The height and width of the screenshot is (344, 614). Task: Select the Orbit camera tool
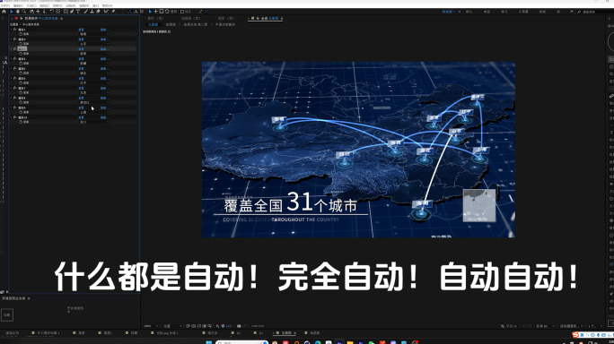31,12
